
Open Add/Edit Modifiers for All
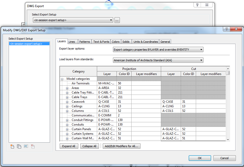pyautogui.click(x=121, y=146)
